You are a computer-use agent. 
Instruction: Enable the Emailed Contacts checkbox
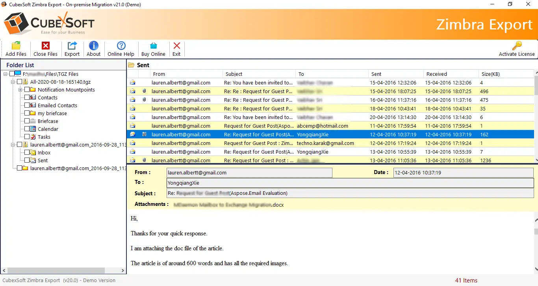coord(27,105)
